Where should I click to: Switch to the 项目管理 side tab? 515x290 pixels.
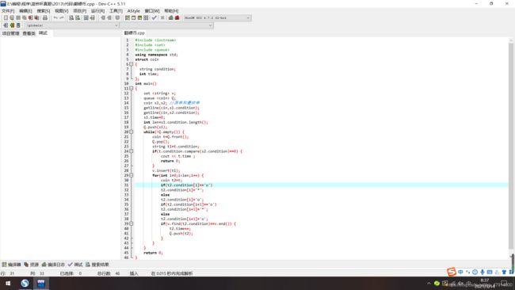[10, 33]
